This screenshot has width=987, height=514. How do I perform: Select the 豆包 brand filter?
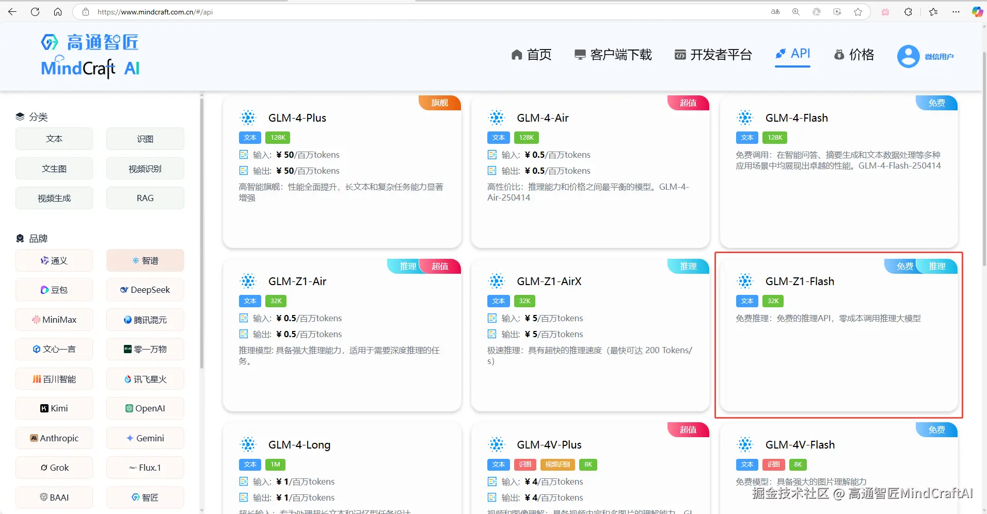click(x=54, y=290)
